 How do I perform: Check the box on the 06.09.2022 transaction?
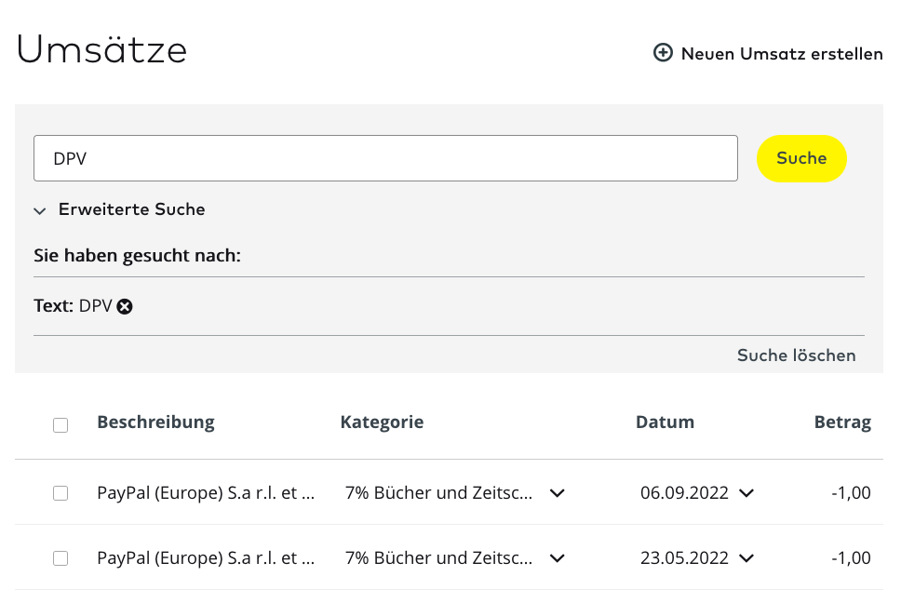click(61, 493)
